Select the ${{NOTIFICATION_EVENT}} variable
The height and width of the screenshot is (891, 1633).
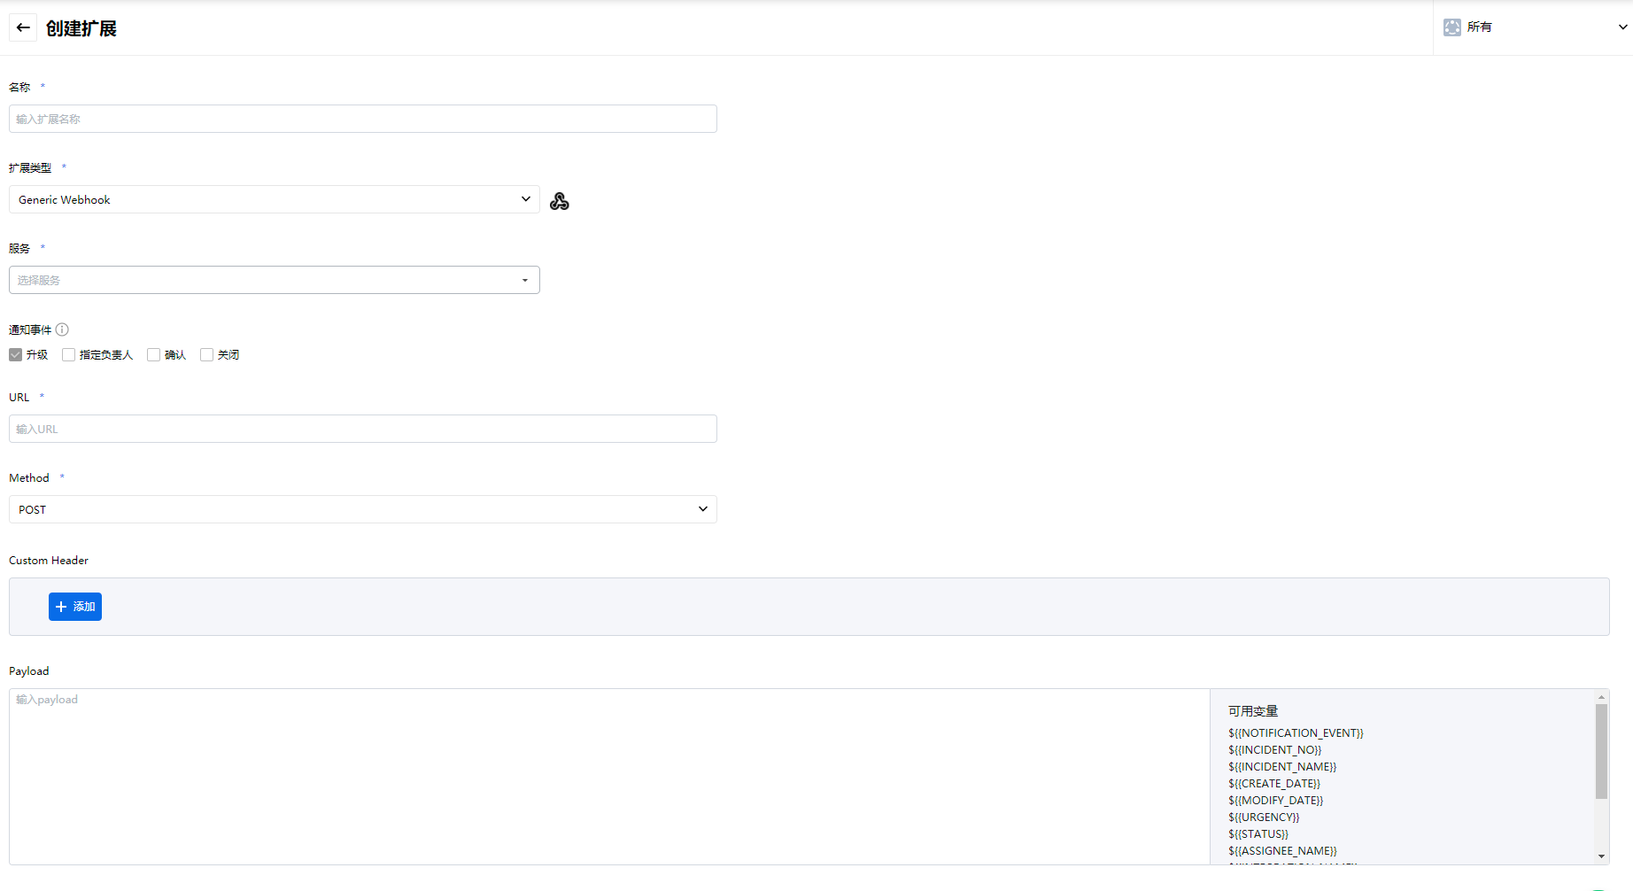tap(1296, 733)
